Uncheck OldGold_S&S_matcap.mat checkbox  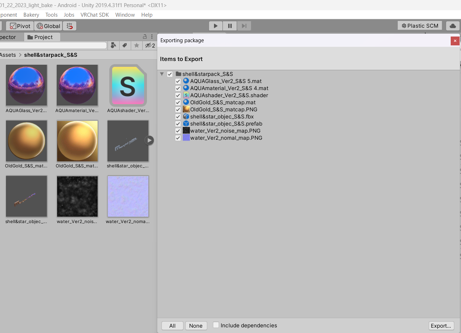coord(178,102)
